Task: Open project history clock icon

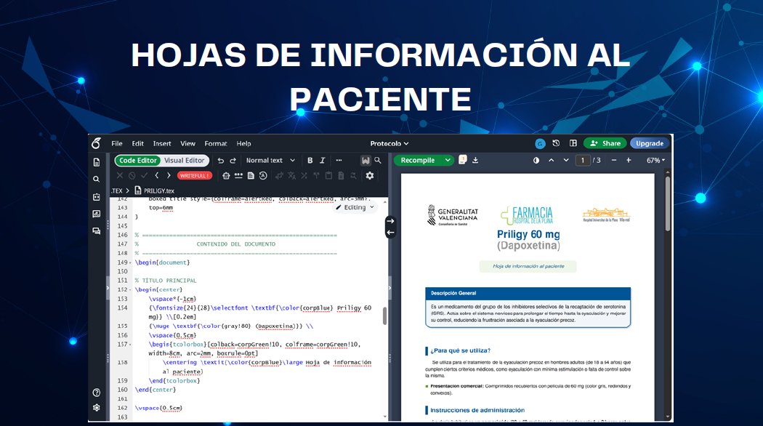Action: click(556, 143)
